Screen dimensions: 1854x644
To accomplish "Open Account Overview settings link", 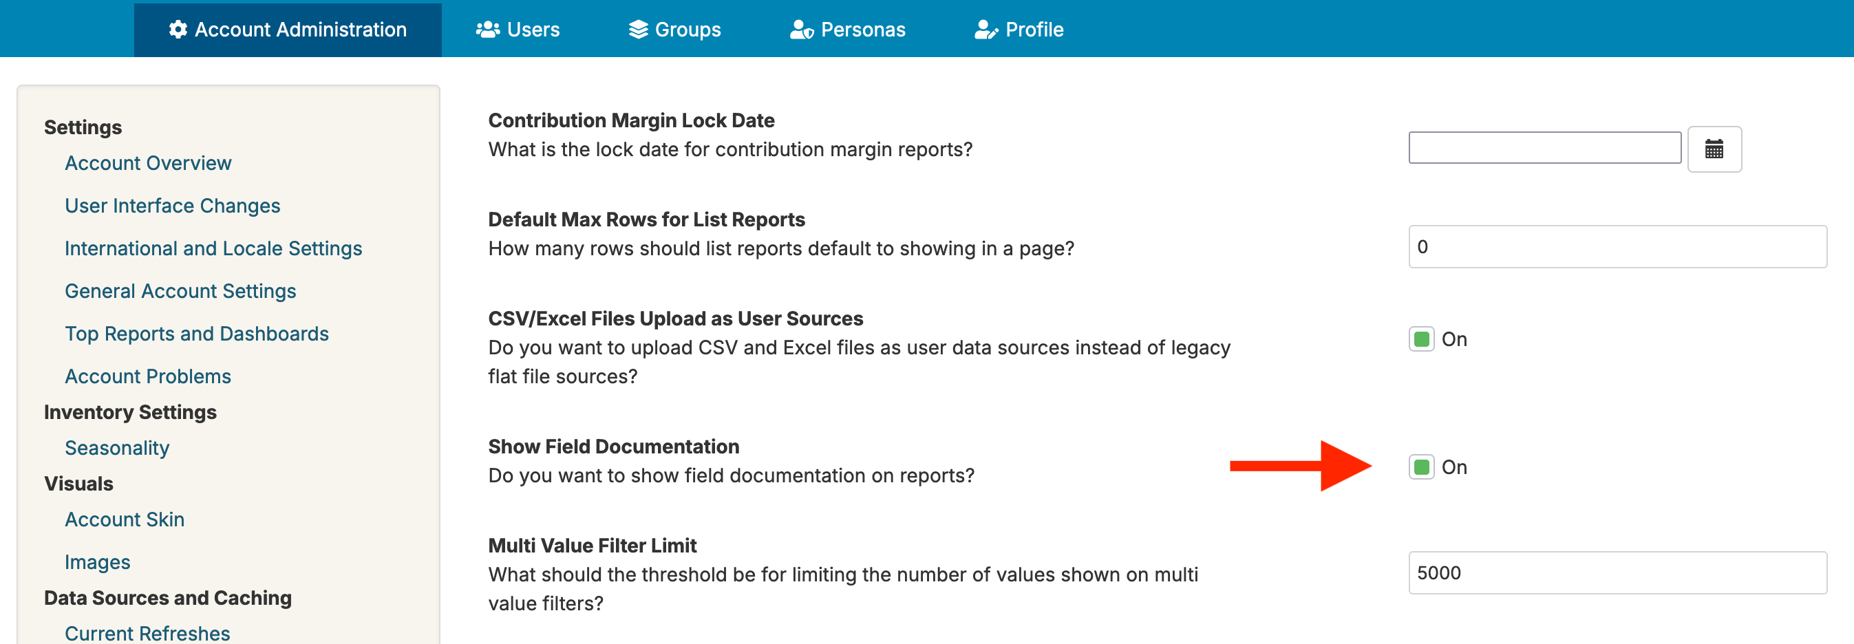I will (x=148, y=163).
